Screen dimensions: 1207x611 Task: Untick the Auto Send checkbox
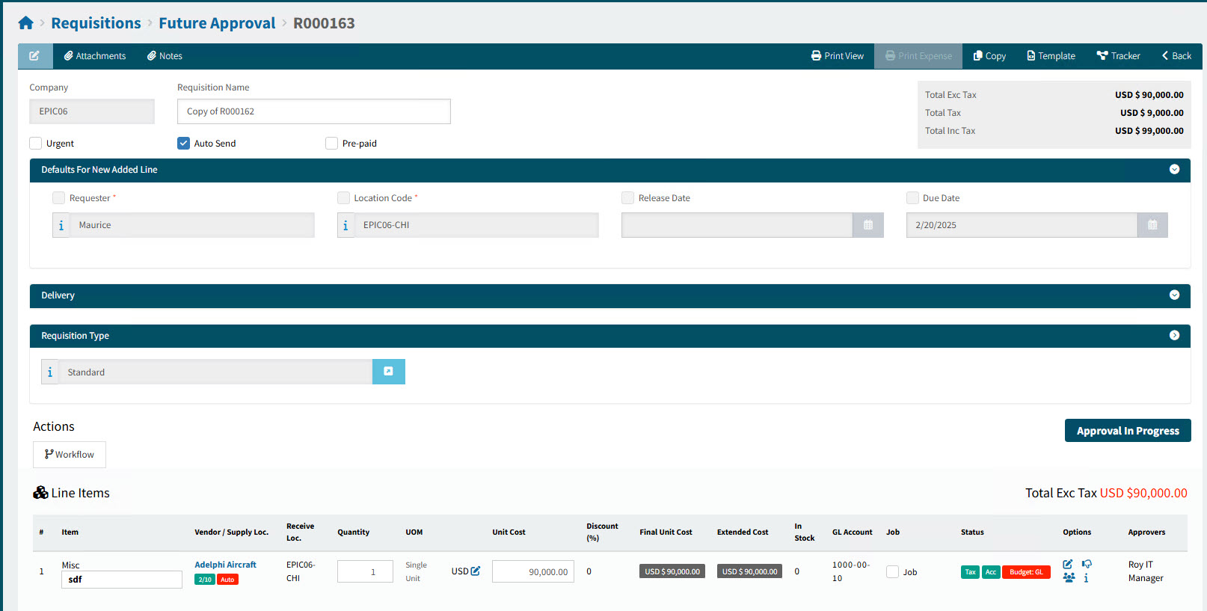tap(183, 144)
